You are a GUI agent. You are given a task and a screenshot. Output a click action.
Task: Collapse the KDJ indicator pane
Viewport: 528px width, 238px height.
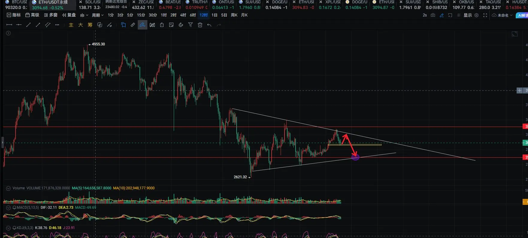click(8, 228)
